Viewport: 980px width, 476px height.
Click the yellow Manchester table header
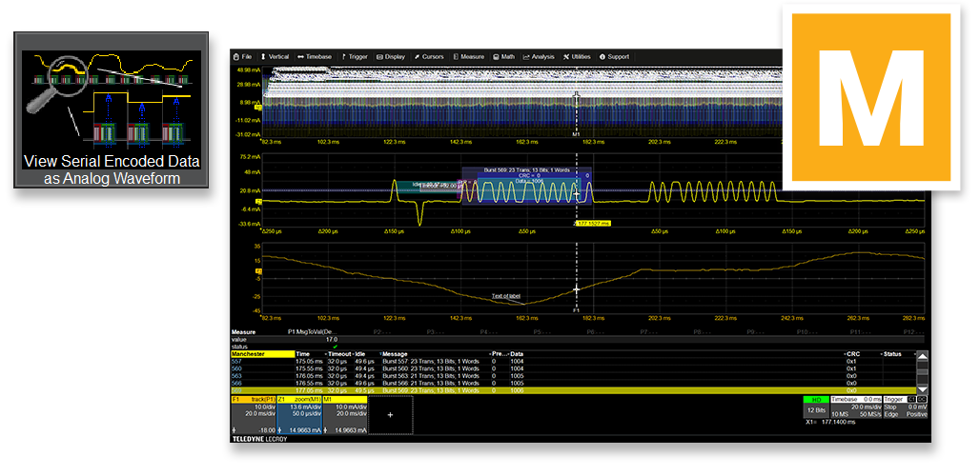(x=262, y=354)
